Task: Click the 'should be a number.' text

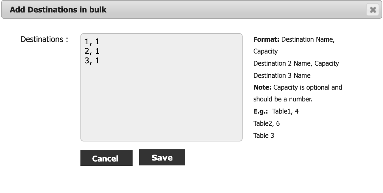Action: pos(283,99)
